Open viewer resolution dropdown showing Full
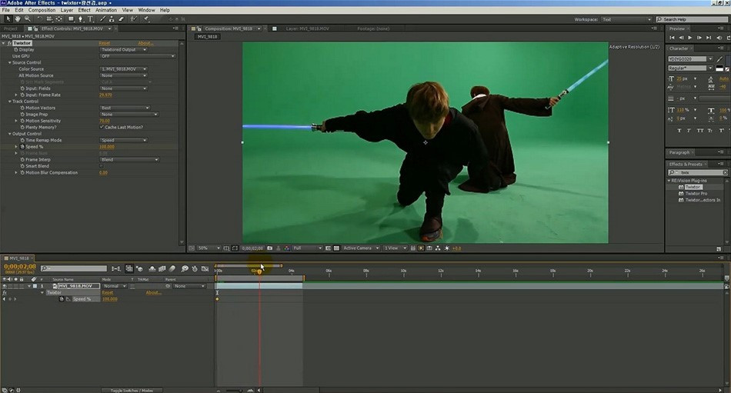Screen dimensions: 731x393 307,248
